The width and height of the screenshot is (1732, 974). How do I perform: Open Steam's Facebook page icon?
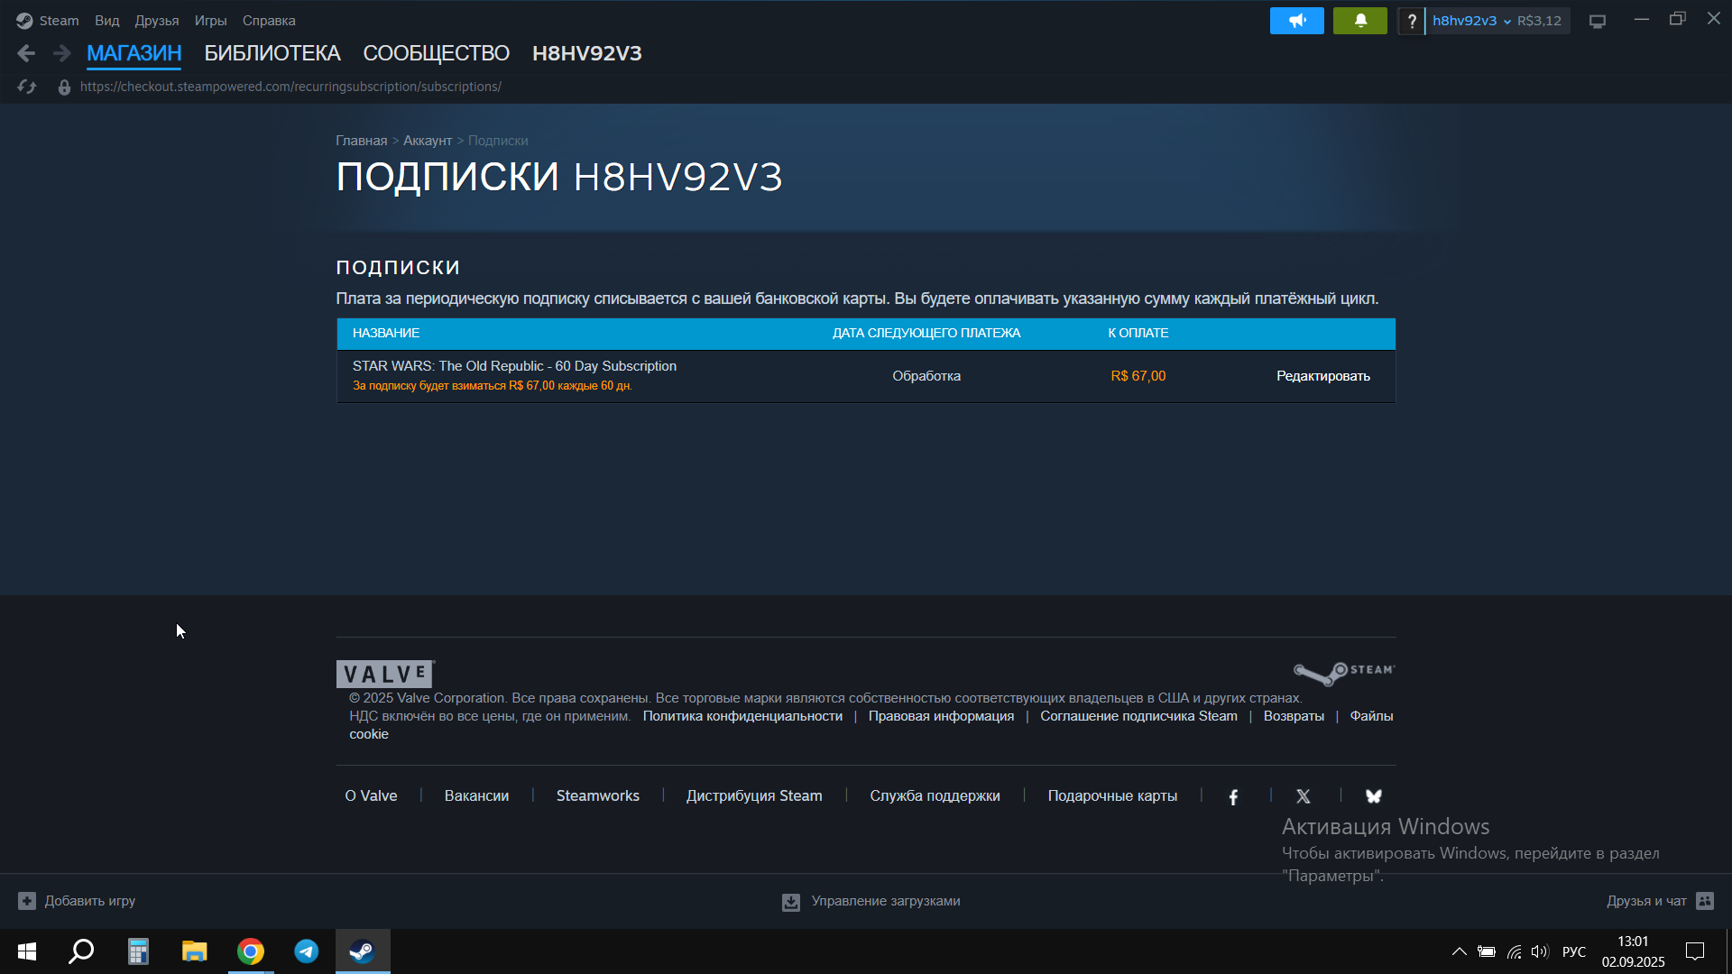coord(1233,796)
